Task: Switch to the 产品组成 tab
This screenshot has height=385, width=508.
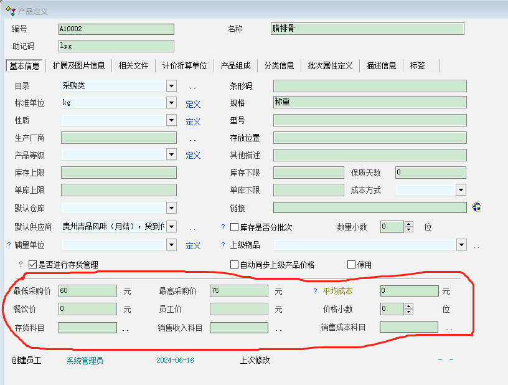Action: coord(235,65)
